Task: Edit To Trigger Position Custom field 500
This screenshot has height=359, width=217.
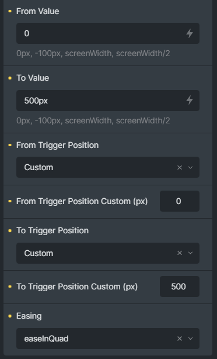Action: tap(180, 286)
